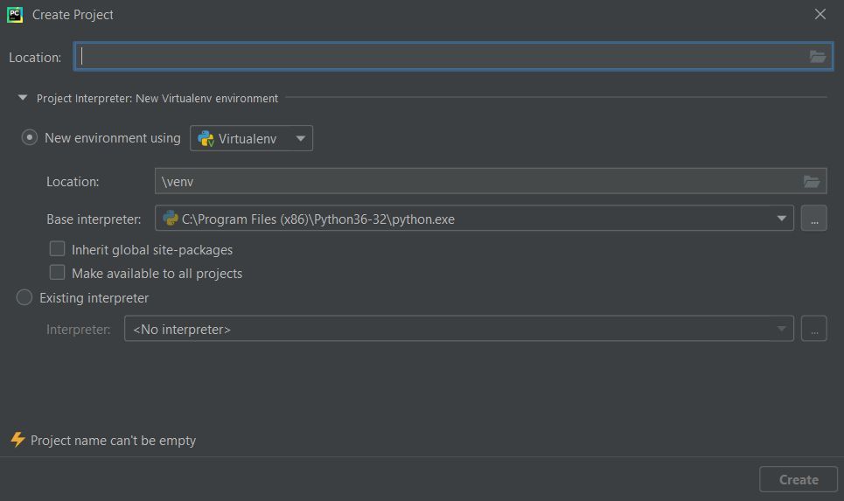Check Make available to all projects
Viewport: 844px width, 501px height.
(x=57, y=272)
